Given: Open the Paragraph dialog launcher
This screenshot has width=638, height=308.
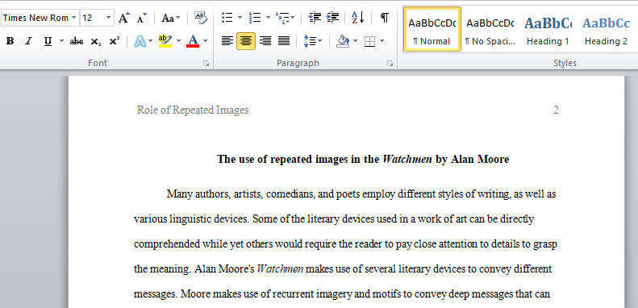Looking at the screenshot, I should pyautogui.click(x=390, y=64).
